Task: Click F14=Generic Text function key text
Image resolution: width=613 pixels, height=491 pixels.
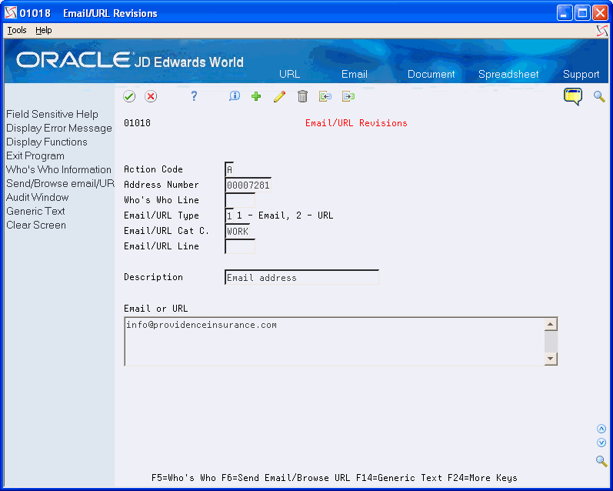Action: (x=398, y=478)
